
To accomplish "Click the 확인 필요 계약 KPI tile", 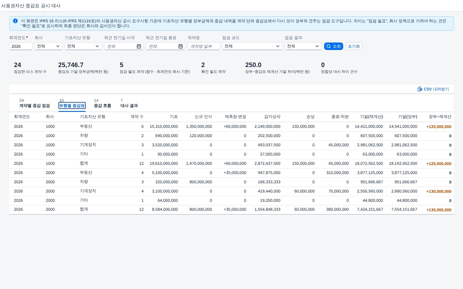I will pyautogui.click(x=214, y=68).
